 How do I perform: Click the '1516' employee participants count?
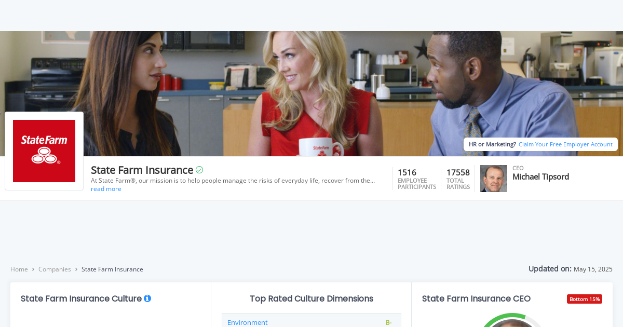pos(407,172)
